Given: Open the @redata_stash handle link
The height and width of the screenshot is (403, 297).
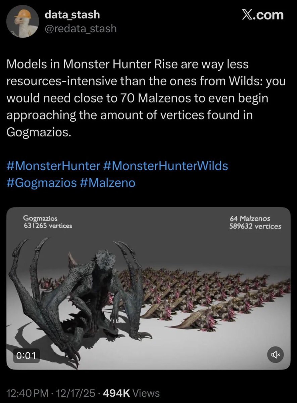Looking at the screenshot, I should click(81, 29).
